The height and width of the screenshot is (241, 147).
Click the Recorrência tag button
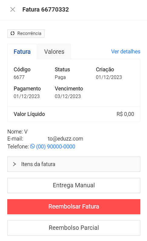click(26, 33)
